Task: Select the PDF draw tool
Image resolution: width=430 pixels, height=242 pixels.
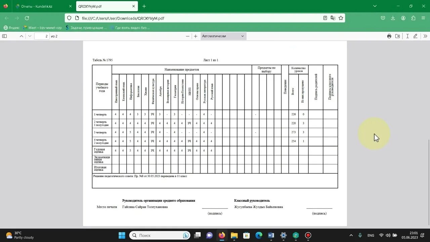Action: pos(416,36)
